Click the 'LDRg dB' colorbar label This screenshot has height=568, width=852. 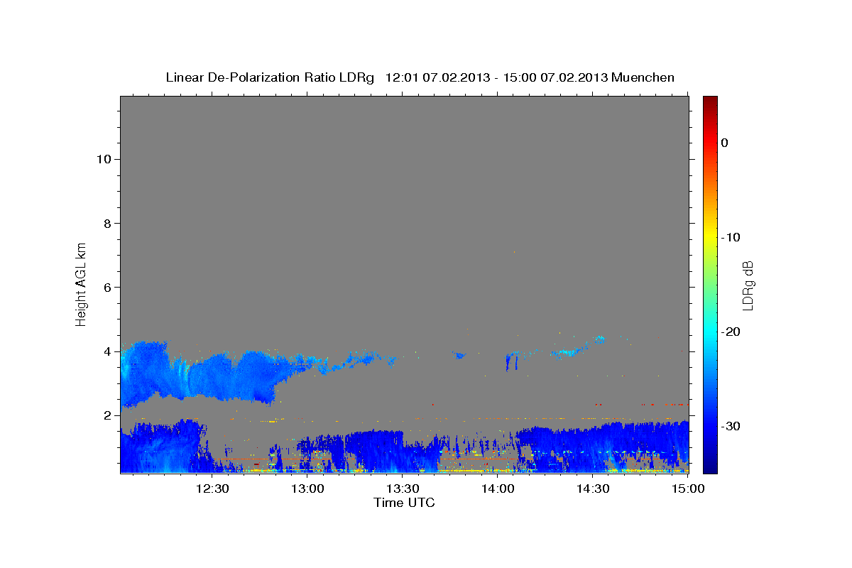748,285
